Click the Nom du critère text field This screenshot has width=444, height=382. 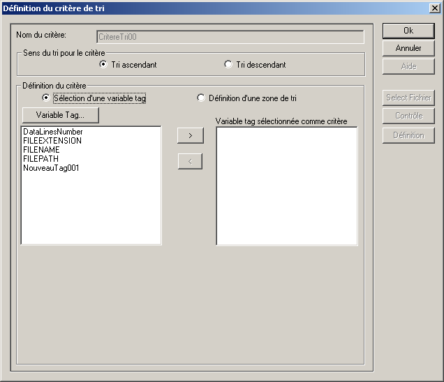[x=229, y=37]
